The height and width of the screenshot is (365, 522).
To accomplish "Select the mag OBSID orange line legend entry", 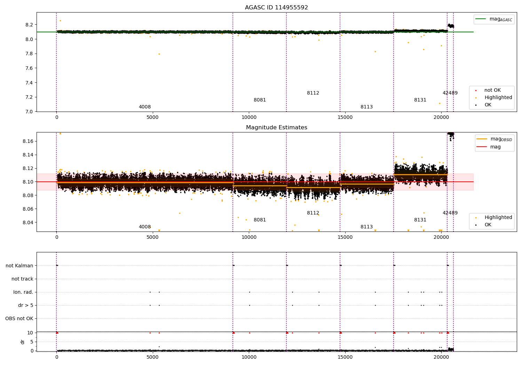I will click(494, 139).
